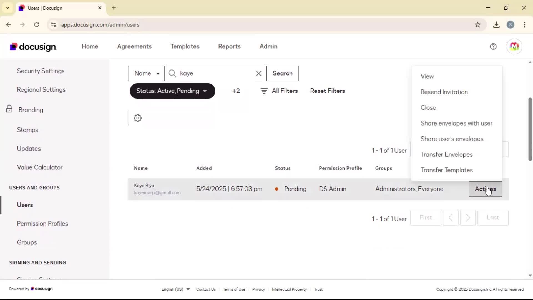The image size is (533, 300).
Task: Expand the Status: Active, Pending filter
Action: [172, 91]
